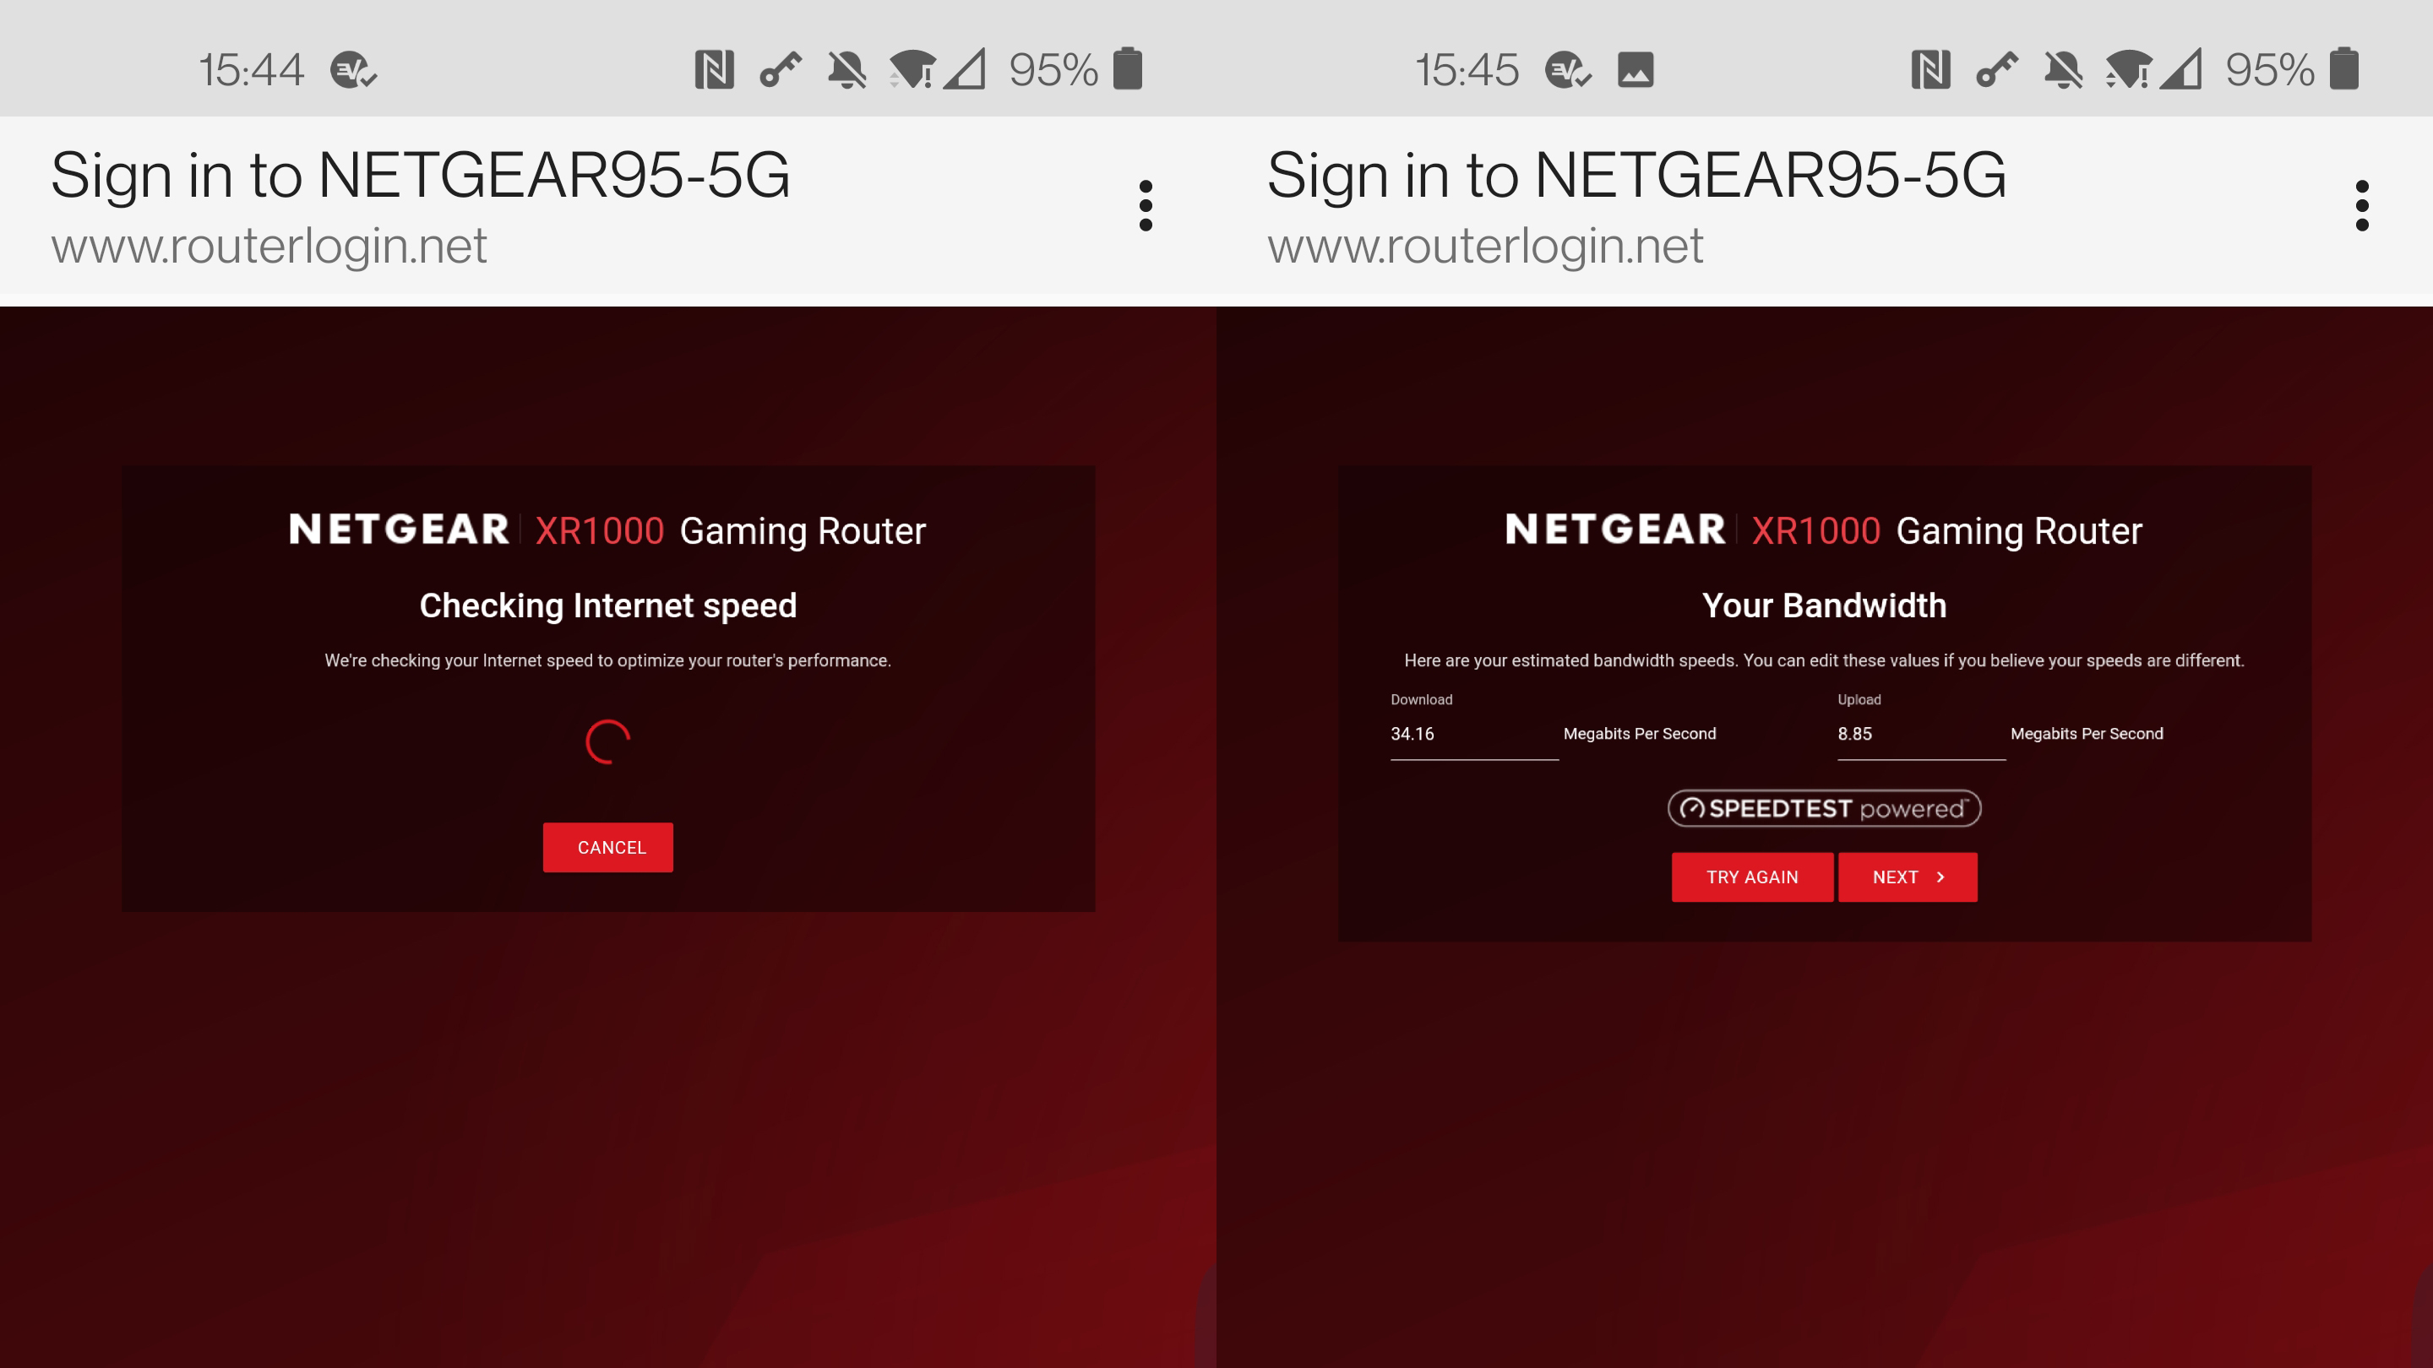
Task: Click the spinning progress indicator
Action: (x=608, y=741)
